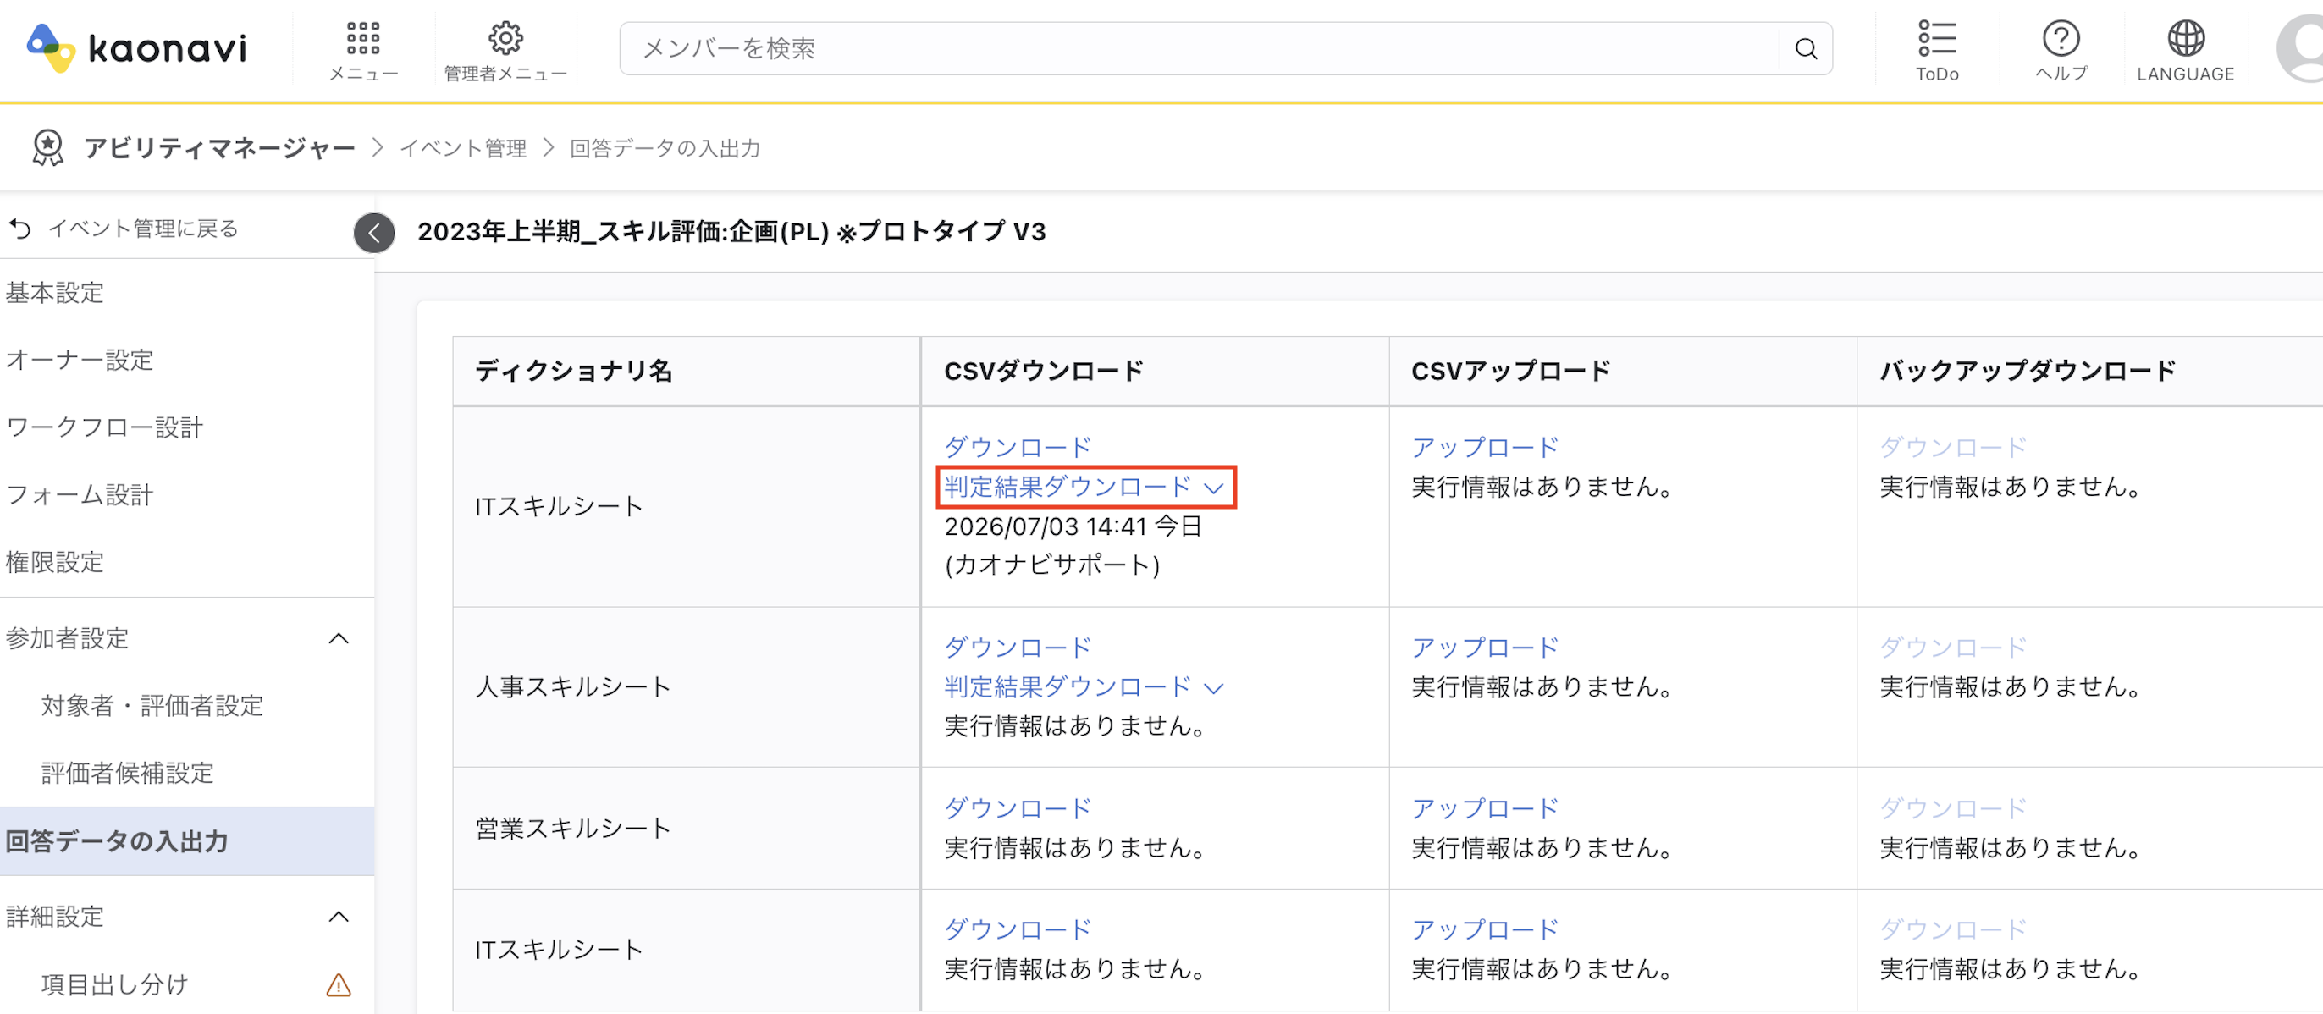Click the kaonavi logo
This screenshot has height=1014, width=2323.
(137, 47)
